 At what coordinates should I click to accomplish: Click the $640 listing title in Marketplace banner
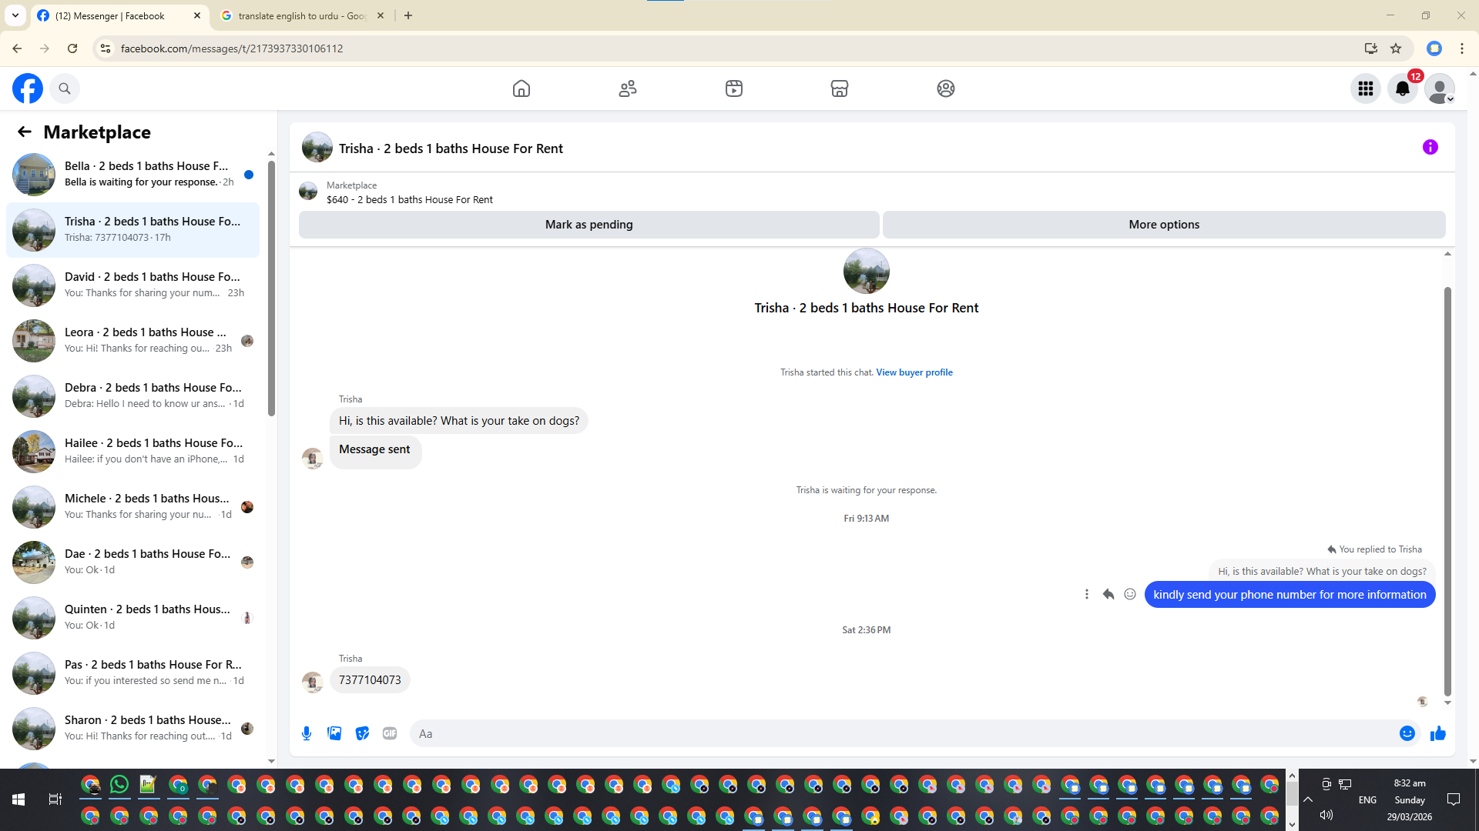(410, 200)
